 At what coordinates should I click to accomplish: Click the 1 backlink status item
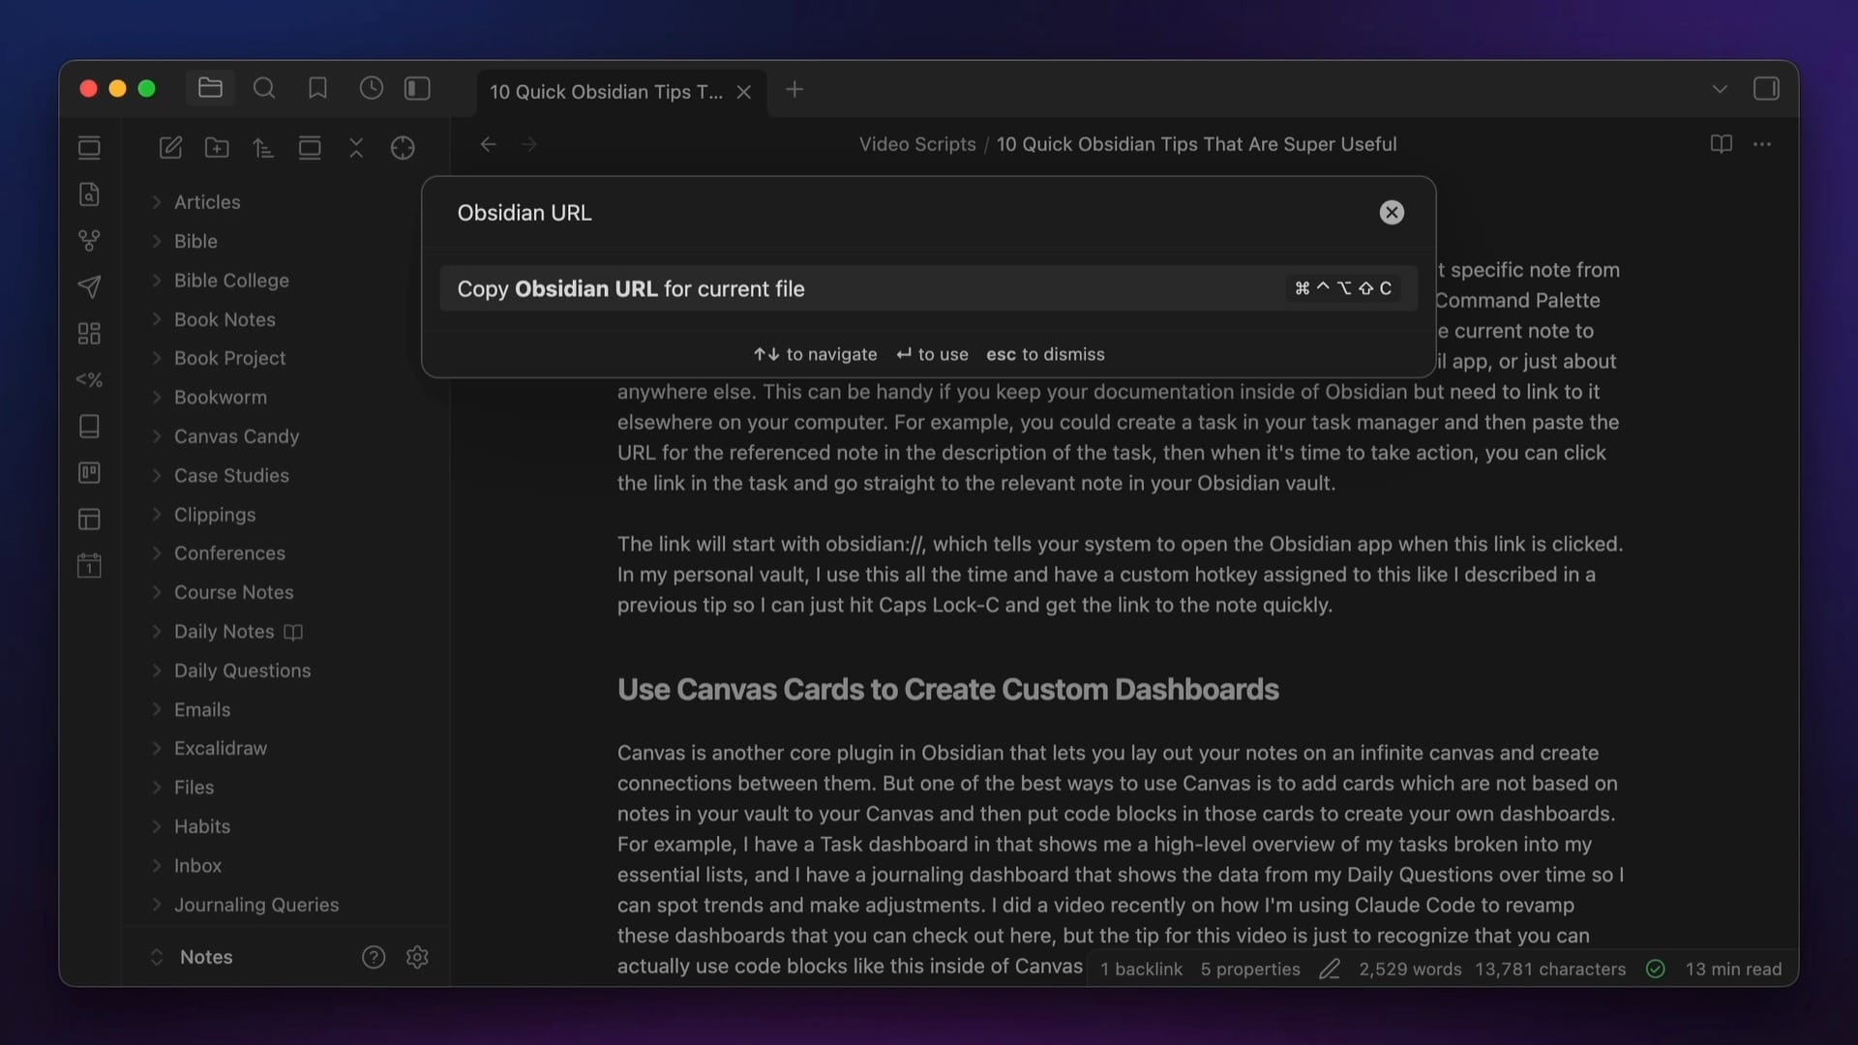[x=1141, y=970]
